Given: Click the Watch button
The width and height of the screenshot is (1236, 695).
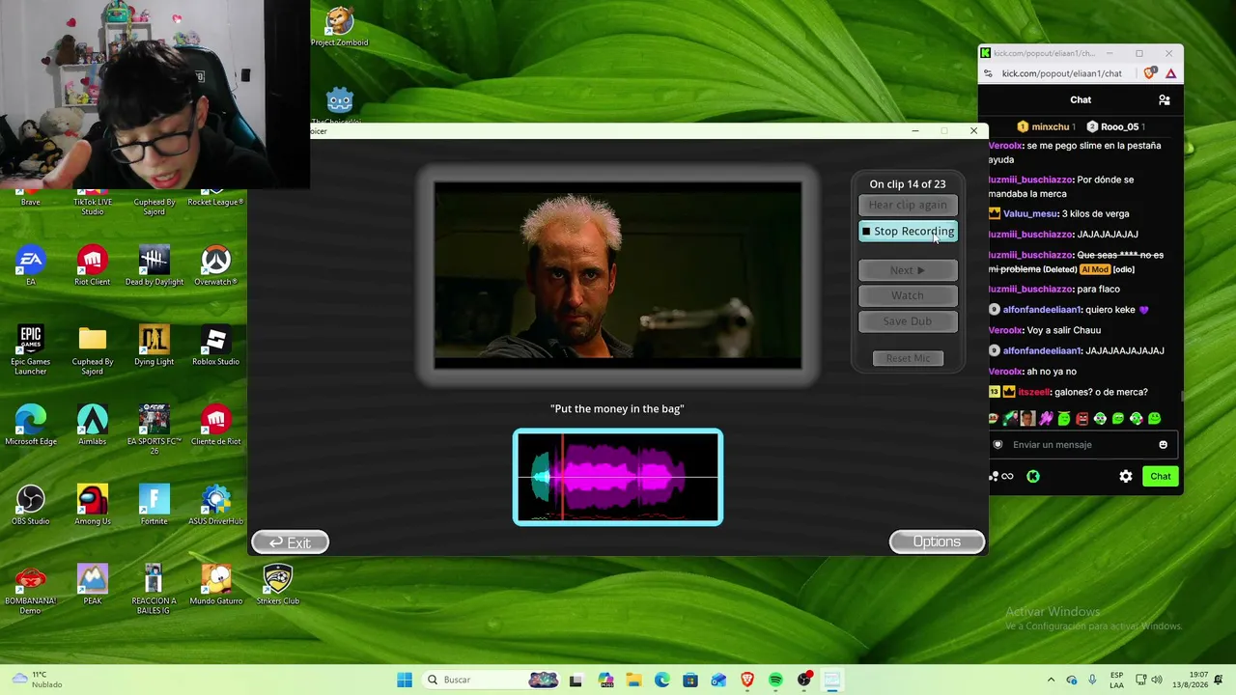Looking at the screenshot, I should coord(908,295).
